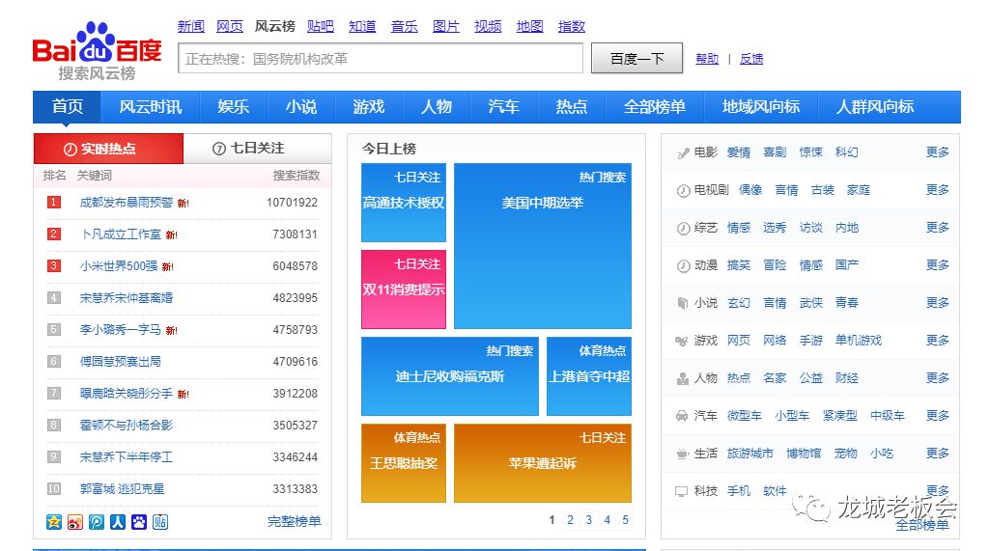The image size is (990, 551).
Task: Open 更多 in the 生活 row
Action: coord(938,454)
